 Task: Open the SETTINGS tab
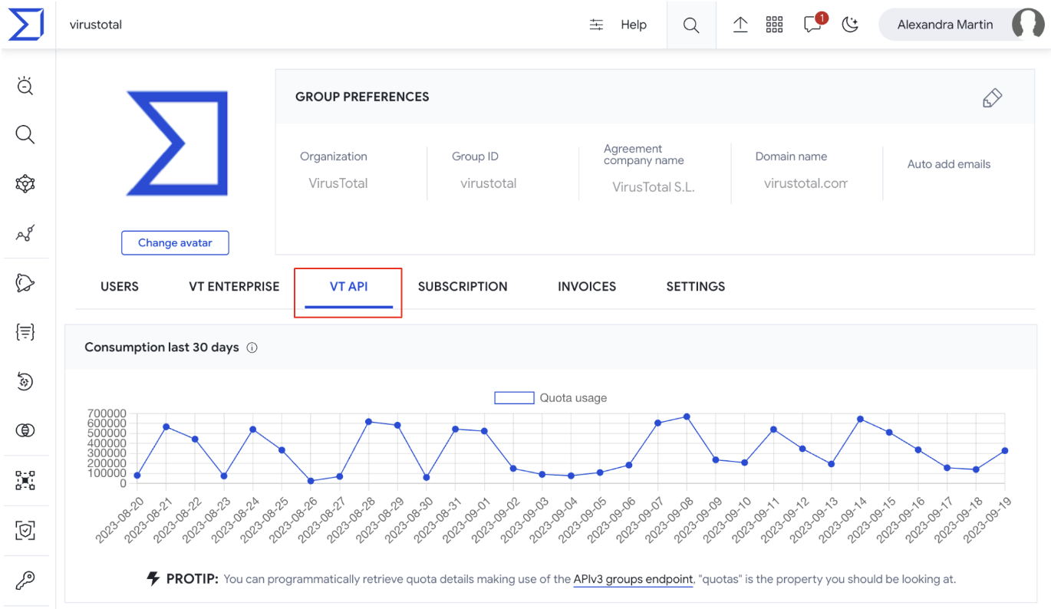[696, 286]
